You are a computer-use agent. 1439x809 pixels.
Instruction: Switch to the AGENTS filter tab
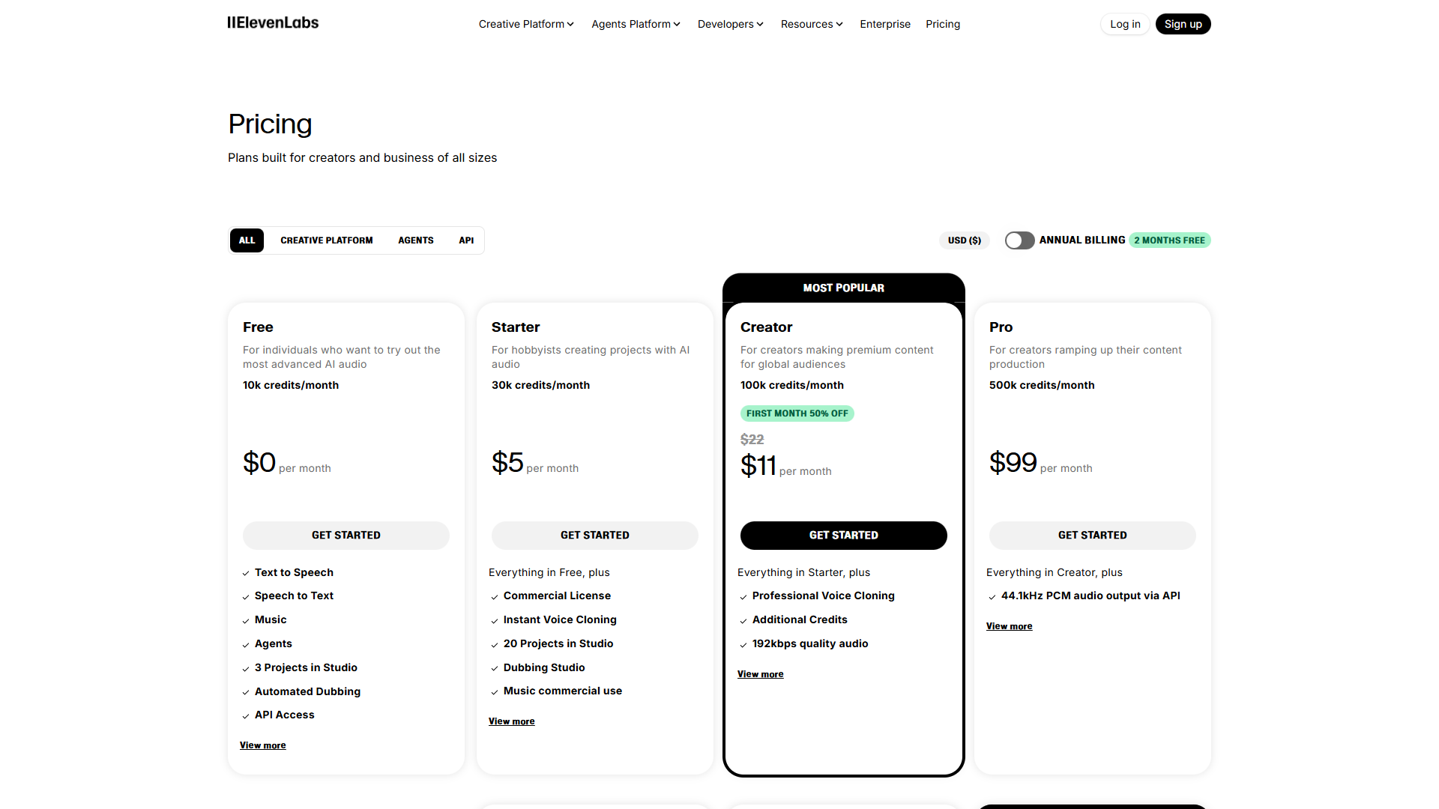[416, 240]
